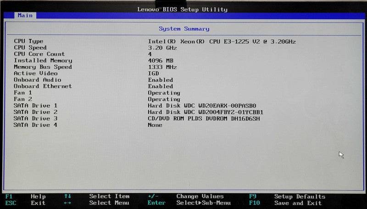Click the 'Fan 1' label
Screen dimensions: 367x209
tap(22, 92)
